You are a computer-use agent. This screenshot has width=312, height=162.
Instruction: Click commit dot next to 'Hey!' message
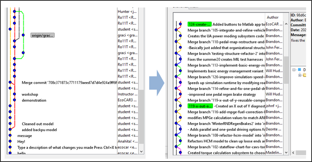coord(10,141)
